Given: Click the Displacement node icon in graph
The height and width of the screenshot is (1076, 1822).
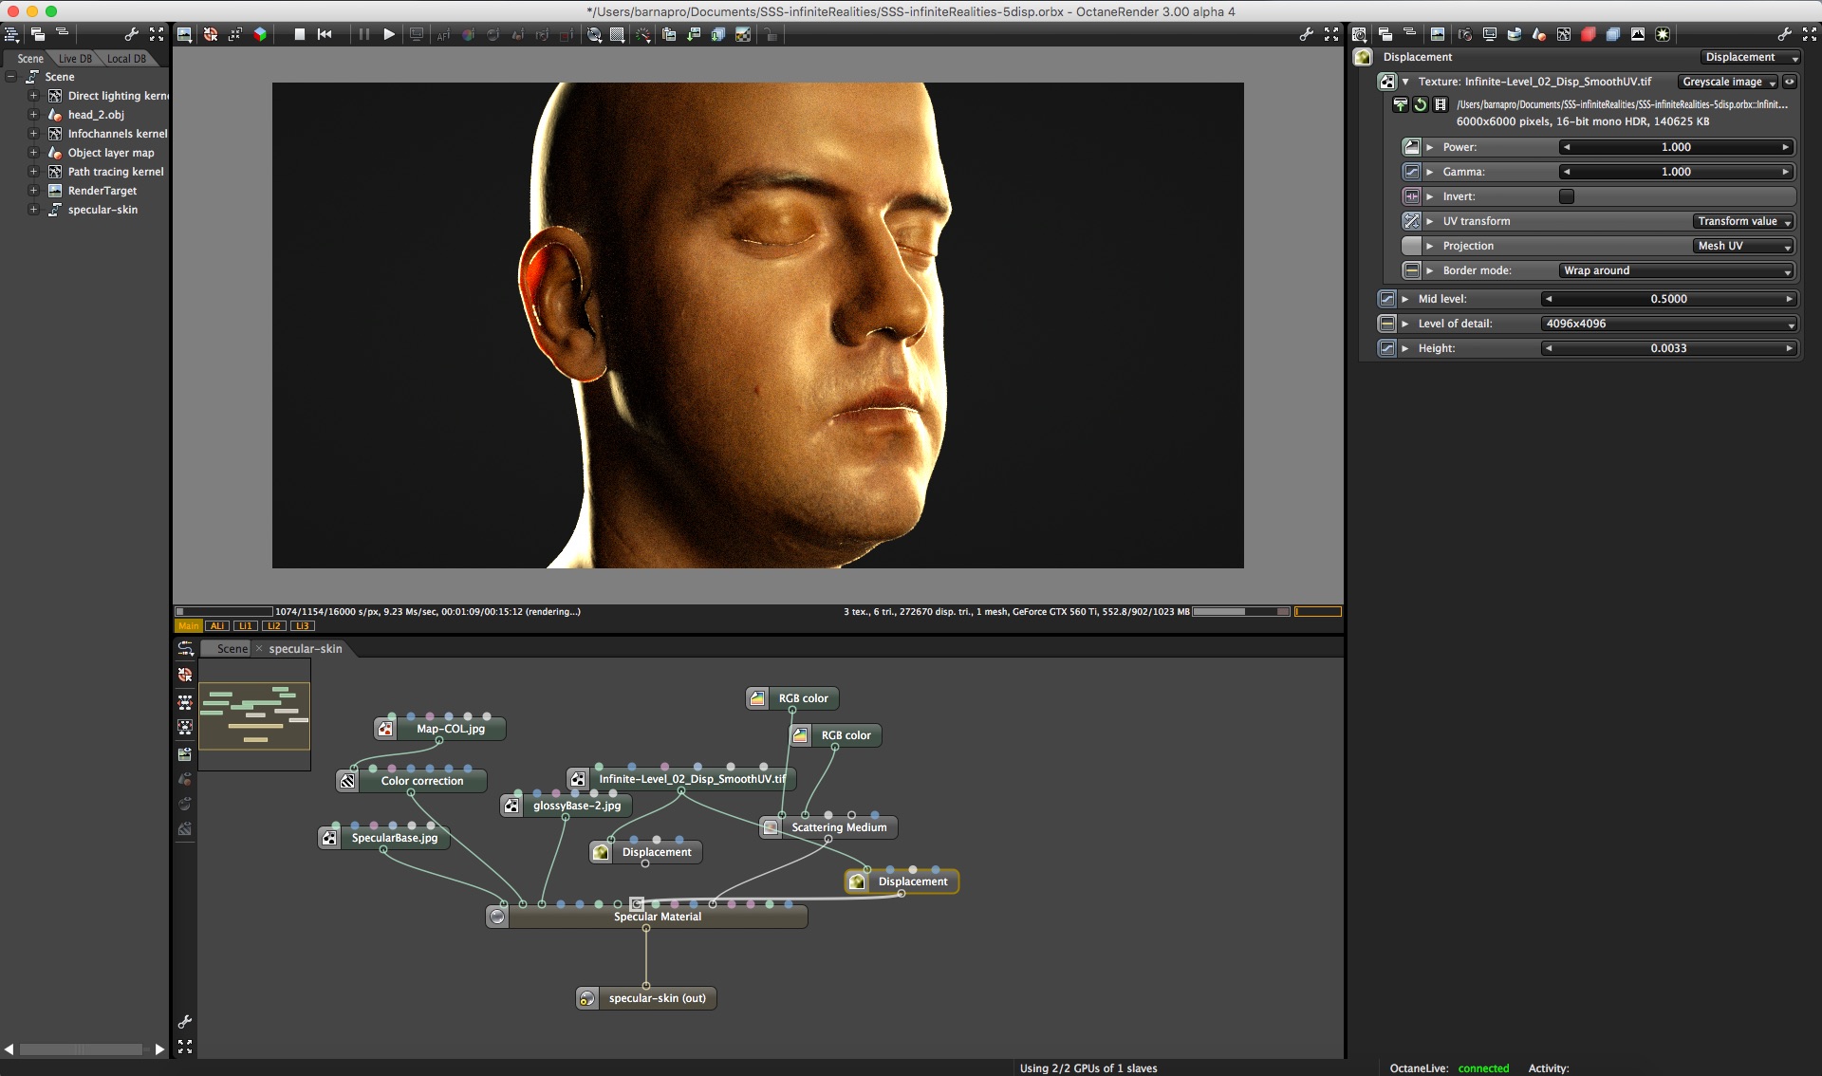Looking at the screenshot, I should pyautogui.click(x=602, y=852).
